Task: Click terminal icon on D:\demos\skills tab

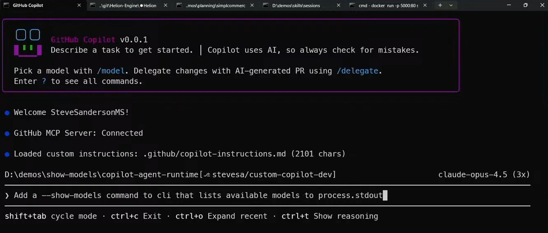Action: [266, 5]
